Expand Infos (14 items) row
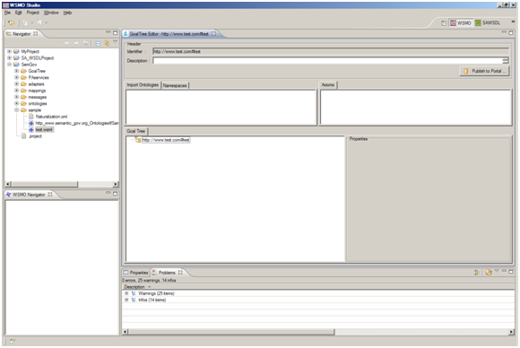Image resolution: width=520 pixels, height=348 pixels. (126, 300)
